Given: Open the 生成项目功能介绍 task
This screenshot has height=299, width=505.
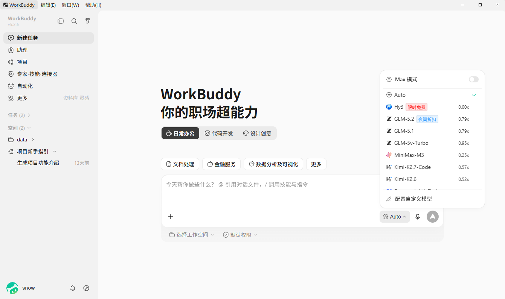Looking at the screenshot, I should pyautogui.click(x=49, y=163).
